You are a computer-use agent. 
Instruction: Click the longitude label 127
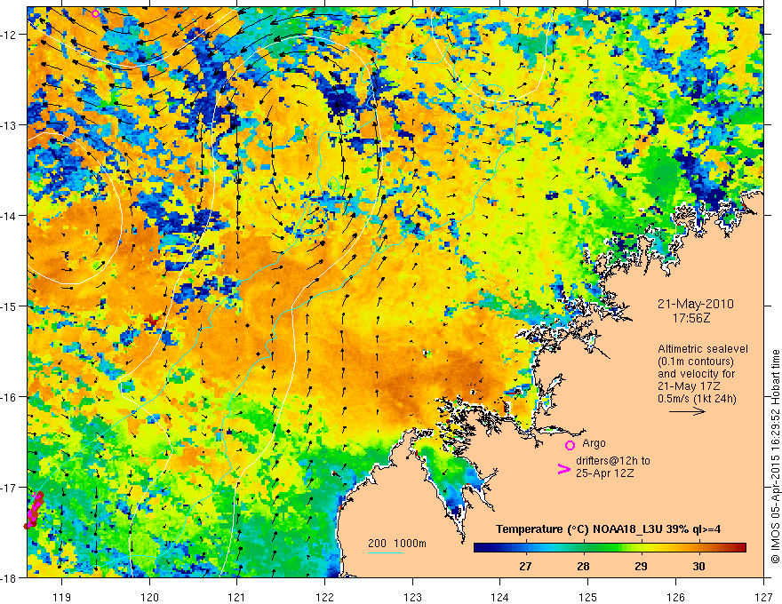tap(763, 597)
